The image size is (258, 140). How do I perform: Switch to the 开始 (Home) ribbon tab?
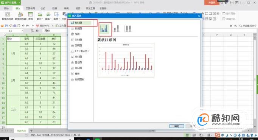6,8
